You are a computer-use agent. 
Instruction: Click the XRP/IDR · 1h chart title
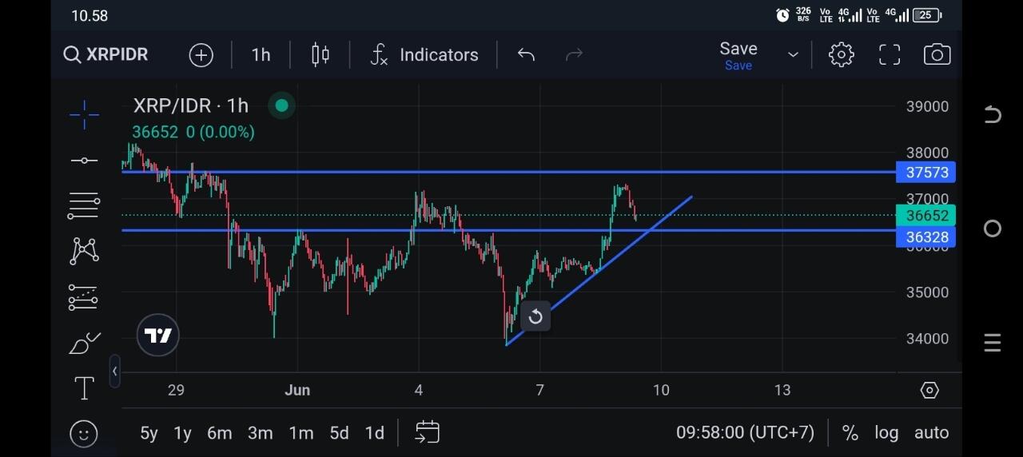tap(191, 105)
